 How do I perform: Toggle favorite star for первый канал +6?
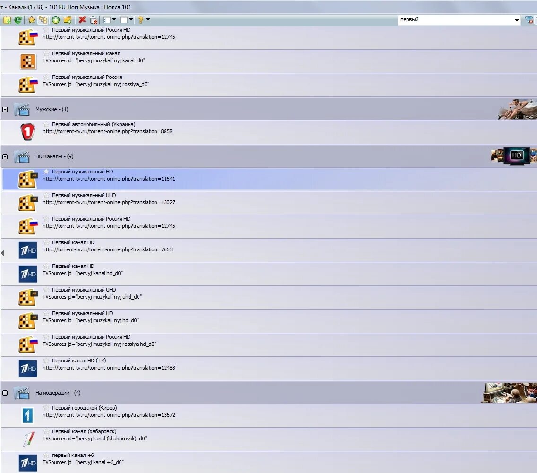pos(46,455)
